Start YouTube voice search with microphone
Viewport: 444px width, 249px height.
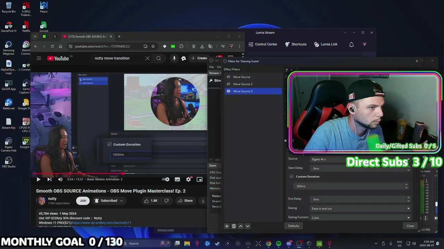(x=174, y=58)
